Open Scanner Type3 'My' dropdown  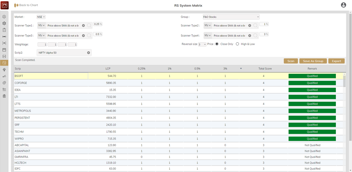coord(41,36)
